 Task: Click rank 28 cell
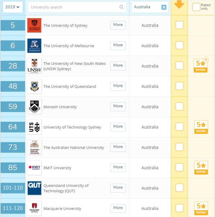coord(13,66)
